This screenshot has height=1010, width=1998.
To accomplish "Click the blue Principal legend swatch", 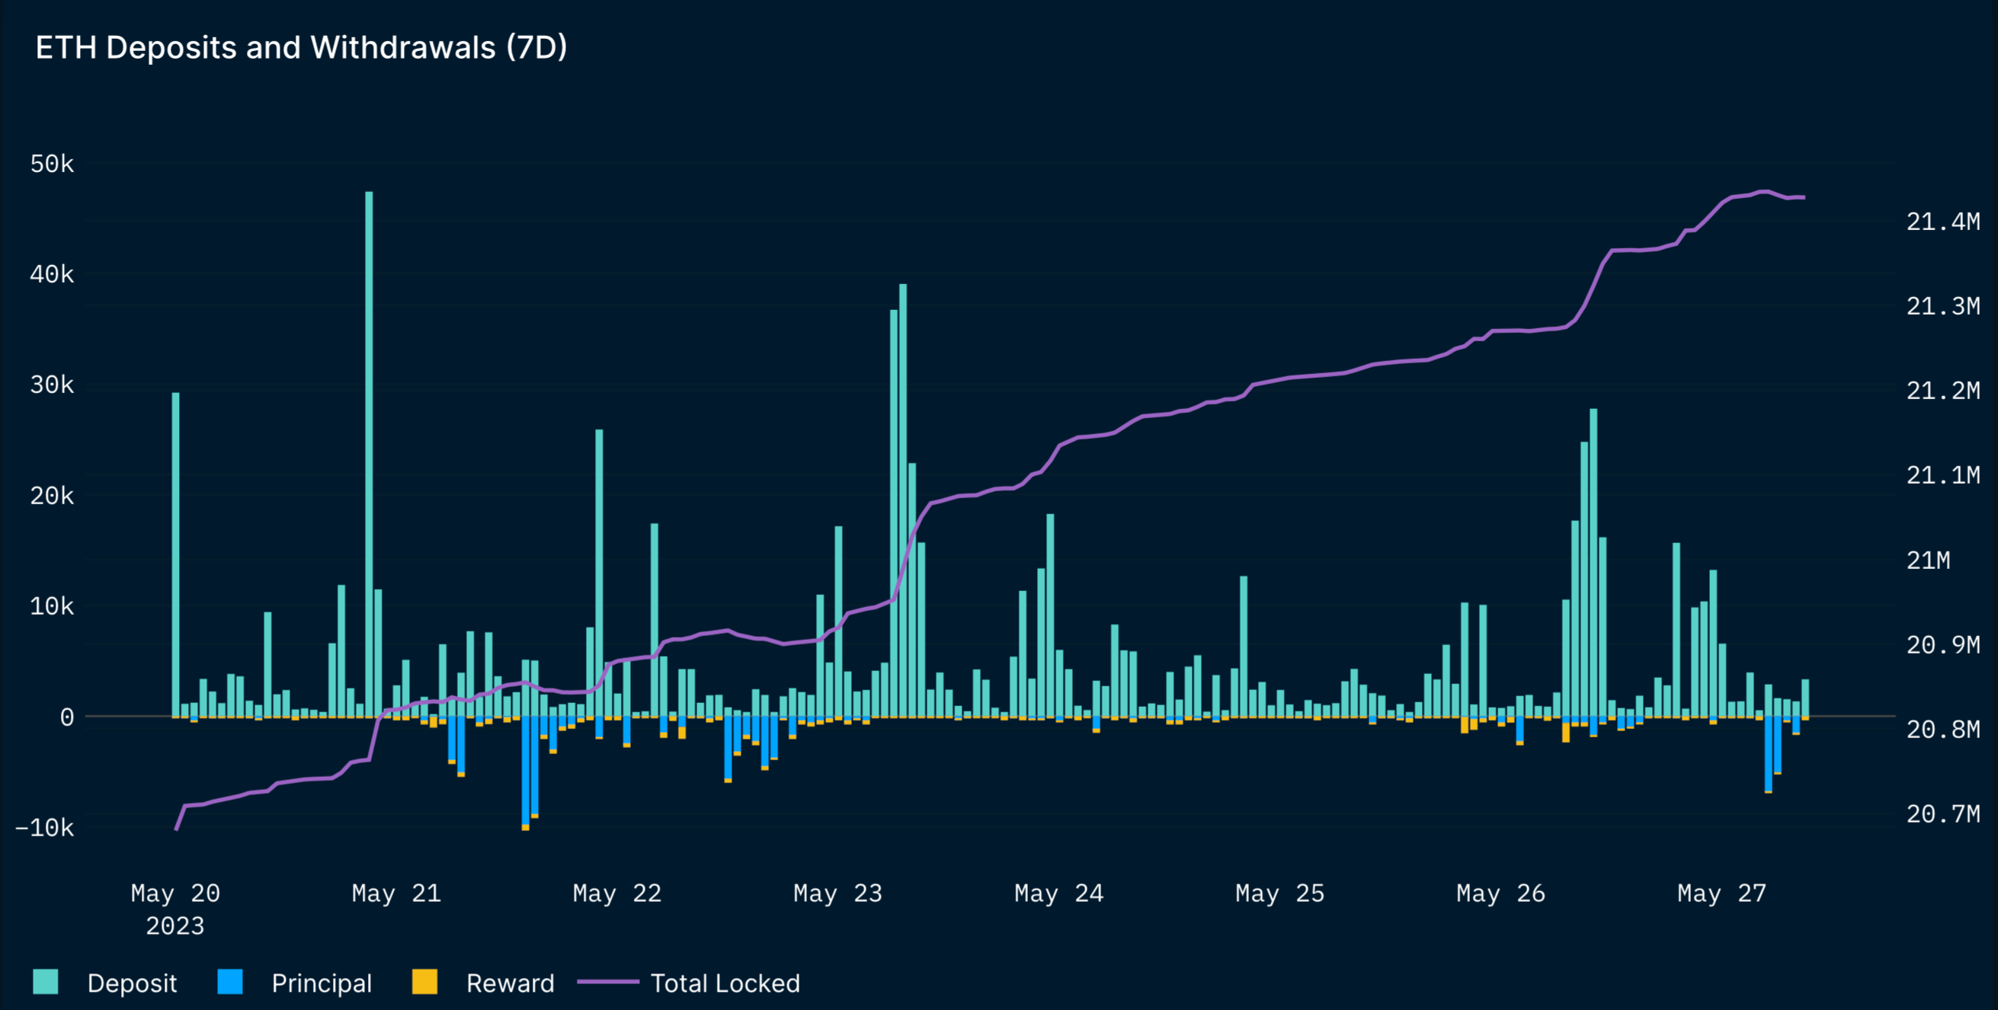I will point(230,981).
